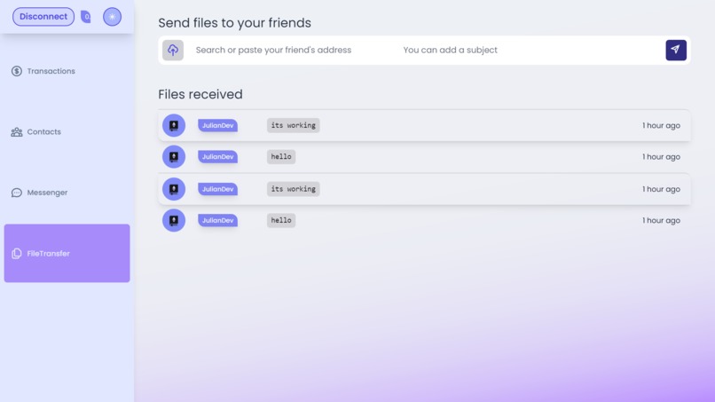Click the cloud upload file icon
Image resolution: width=715 pixels, height=402 pixels.
(x=173, y=51)
